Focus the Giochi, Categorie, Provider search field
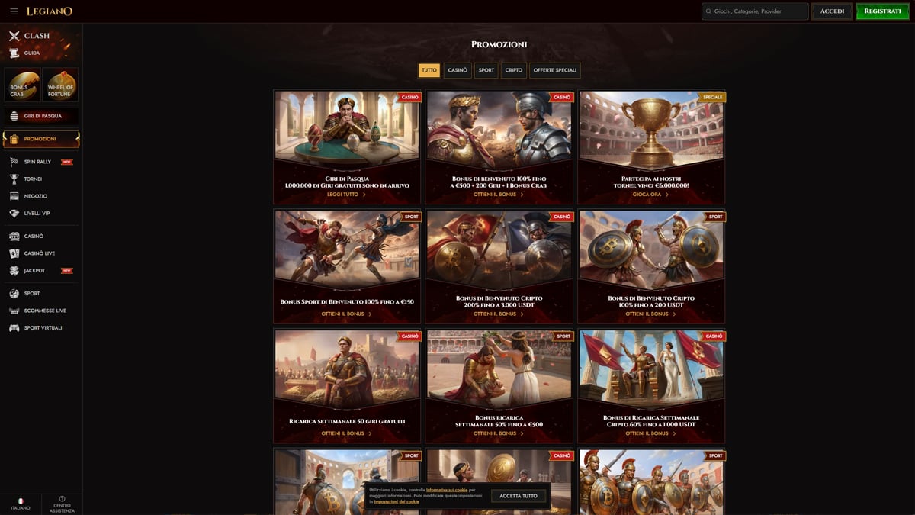The width and height of the screenshot is (915, 515). coord(755,11)
